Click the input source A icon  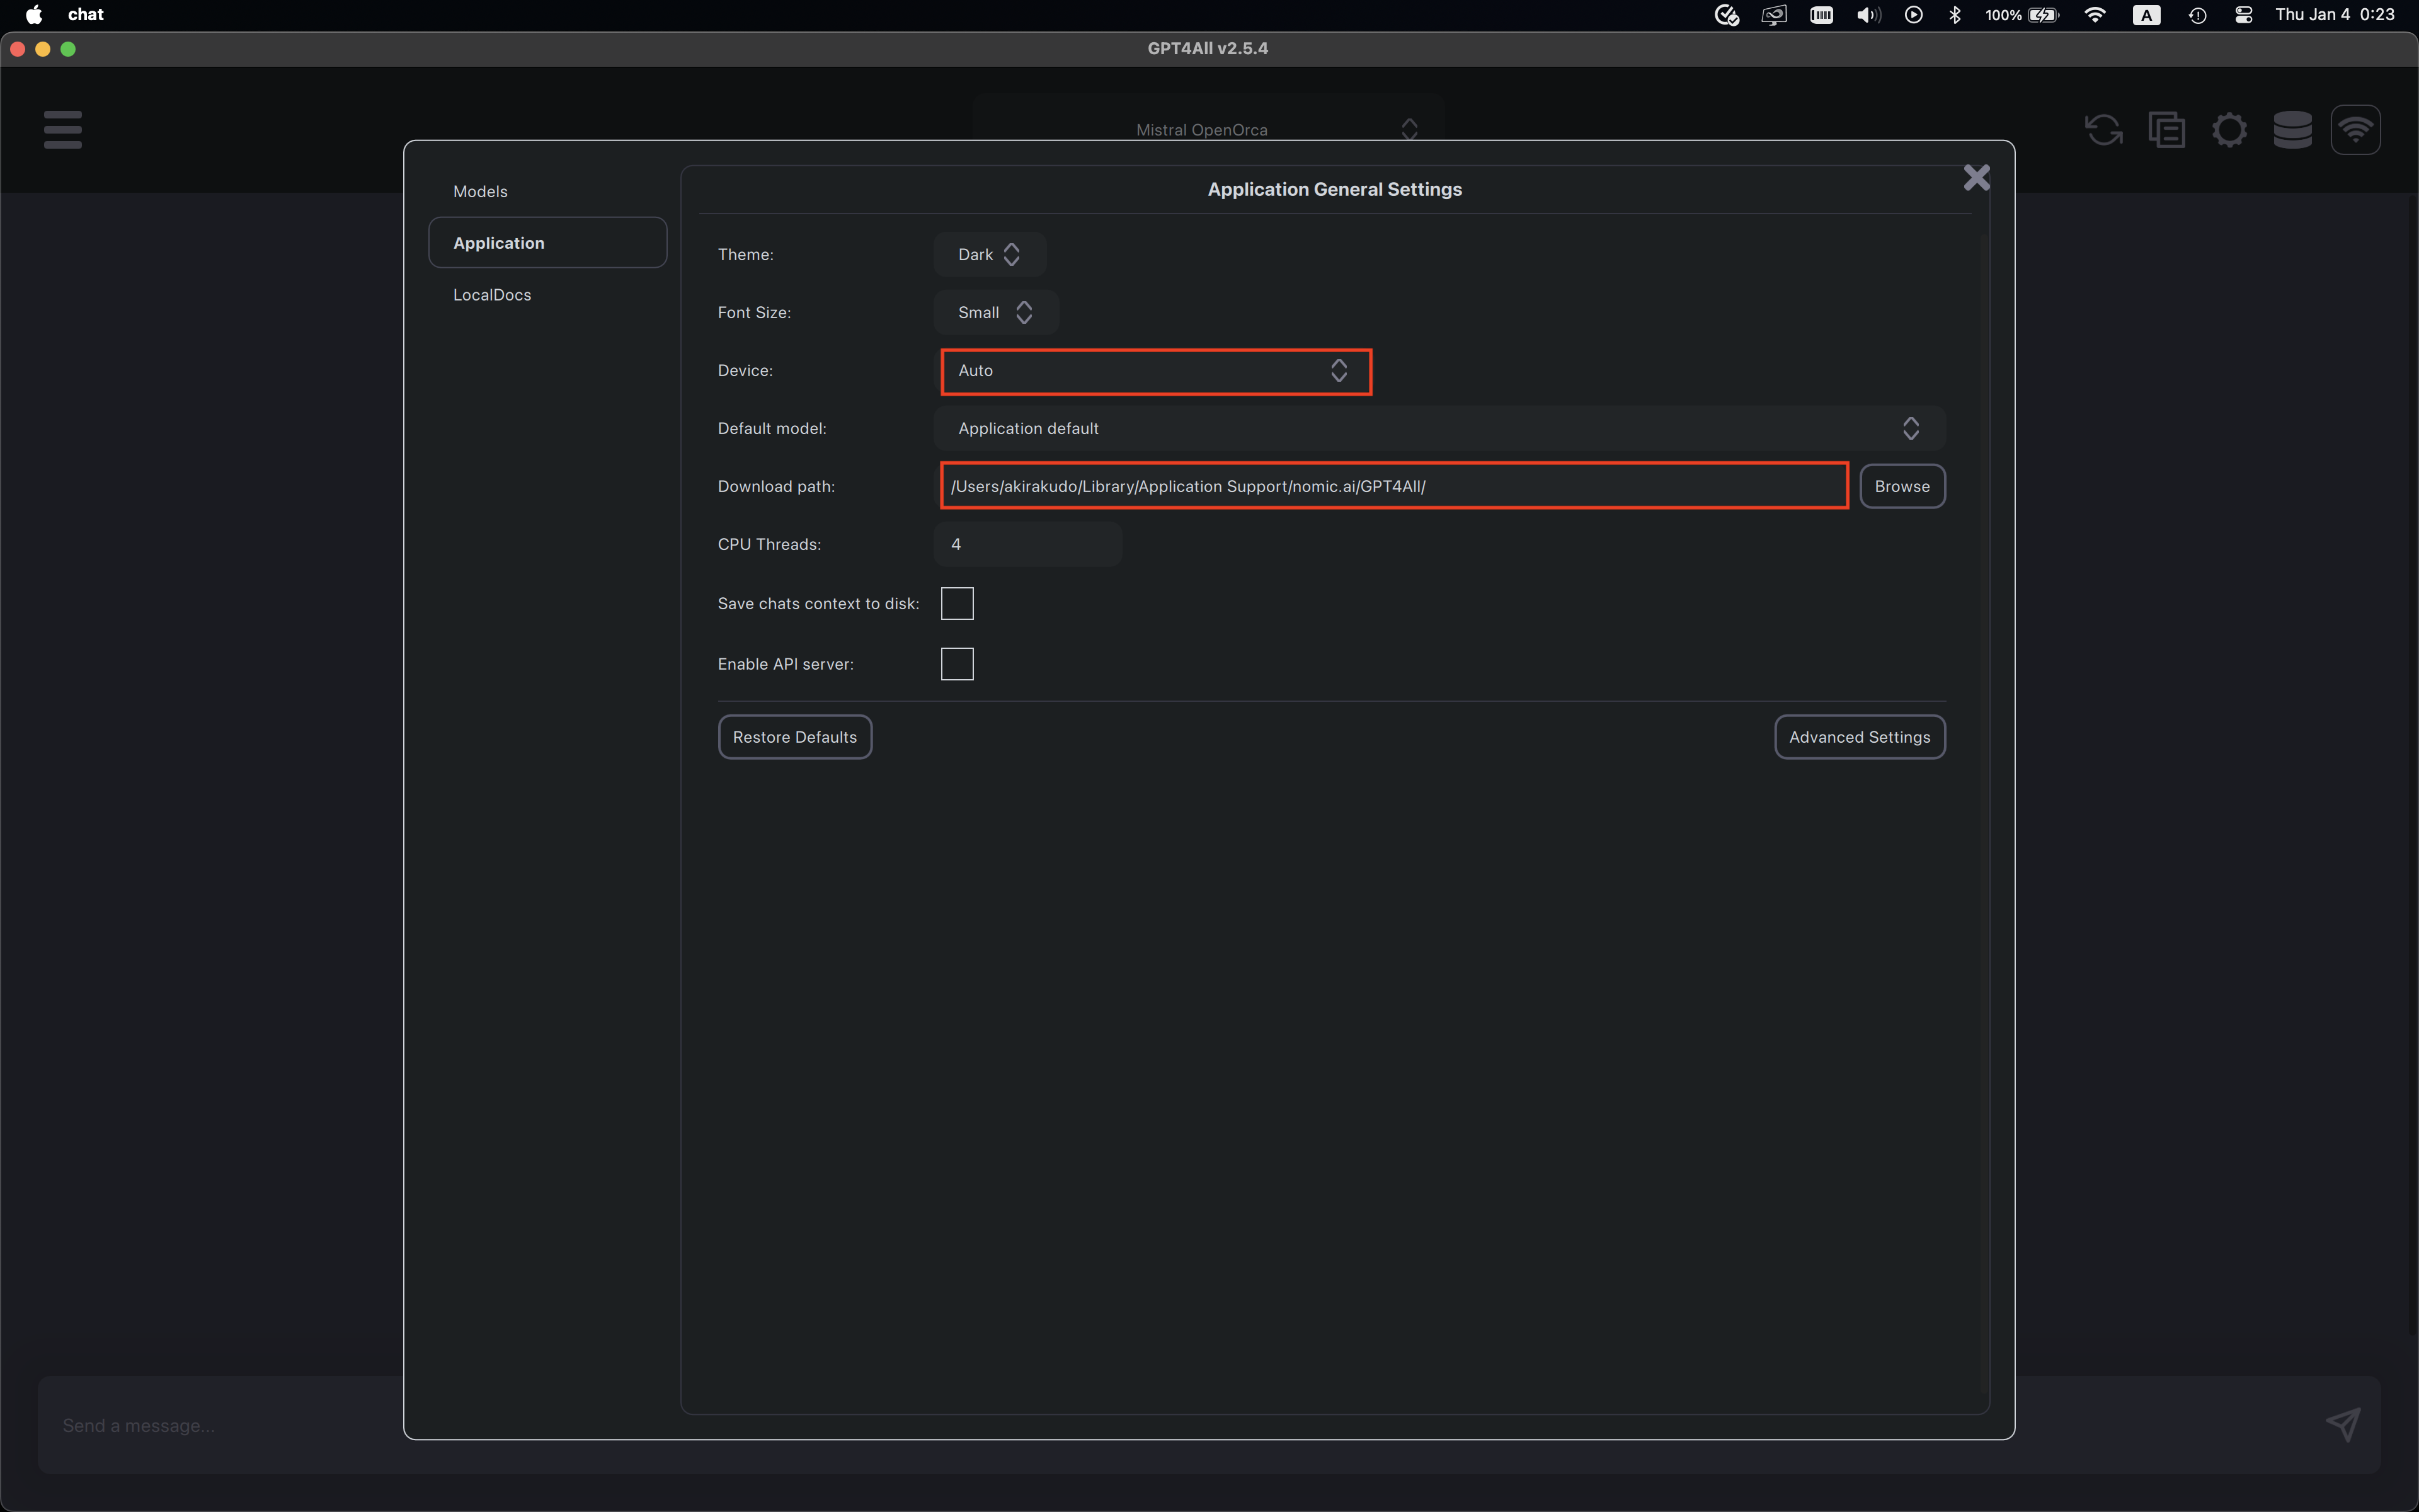[x=2146, y=15]
